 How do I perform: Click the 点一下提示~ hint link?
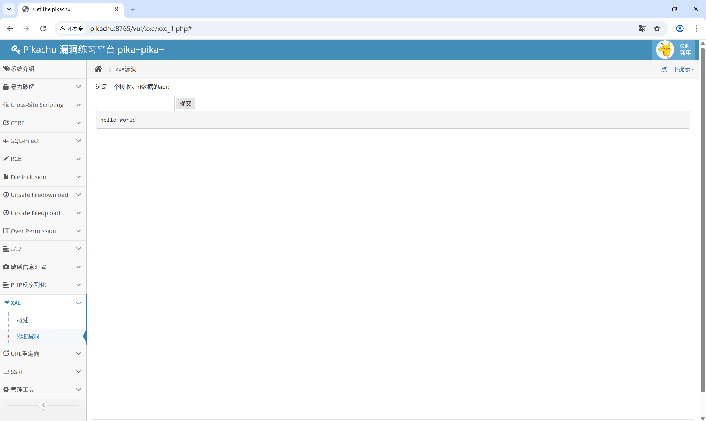tap(677, 69)
